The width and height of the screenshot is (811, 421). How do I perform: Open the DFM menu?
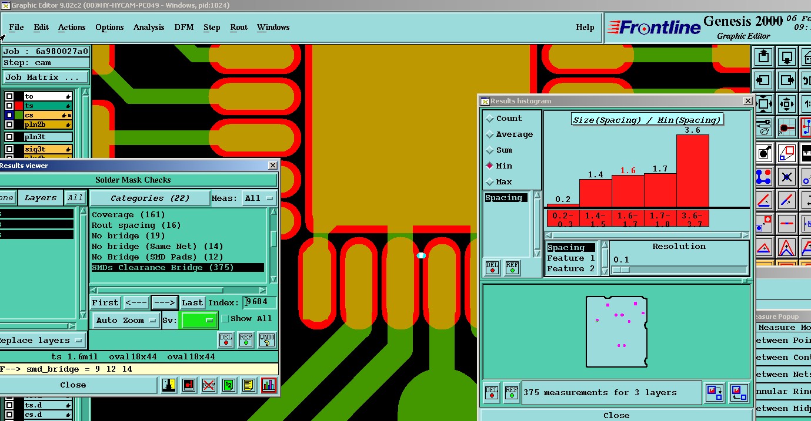[x=184, y=27]
